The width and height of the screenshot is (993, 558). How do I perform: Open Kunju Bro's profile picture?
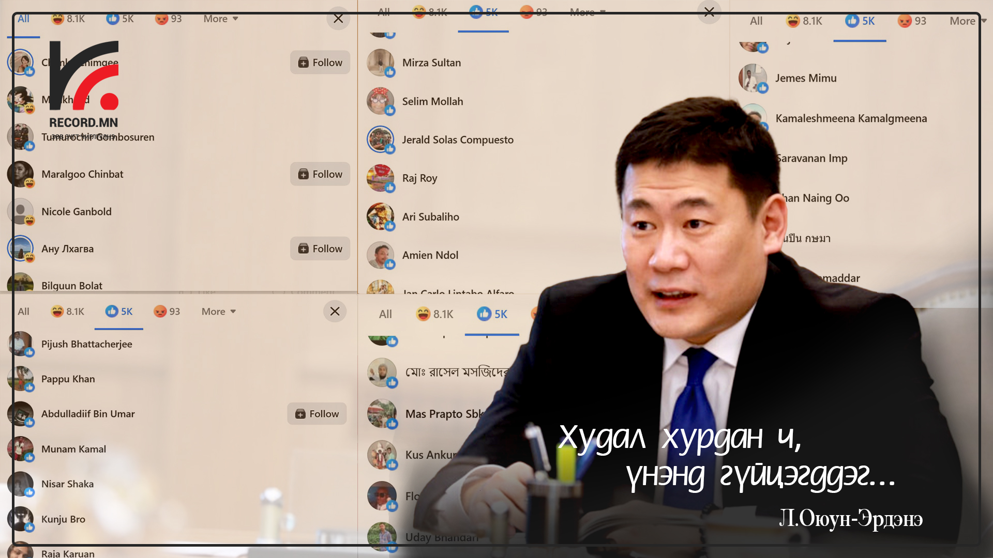tap(21, 519)
